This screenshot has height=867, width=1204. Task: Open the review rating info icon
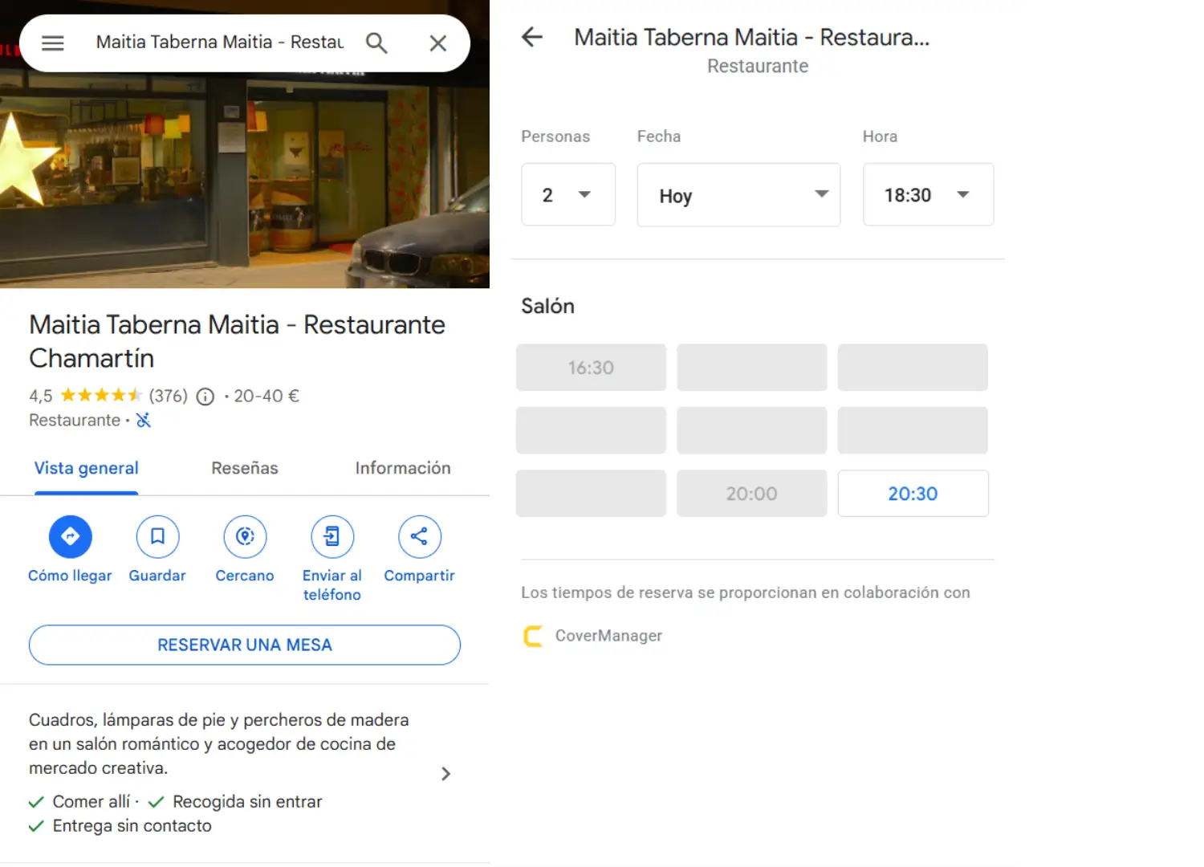(x=205, y=397)
